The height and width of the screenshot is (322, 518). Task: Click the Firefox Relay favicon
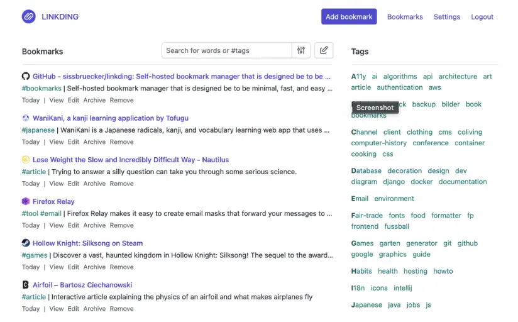26,201
